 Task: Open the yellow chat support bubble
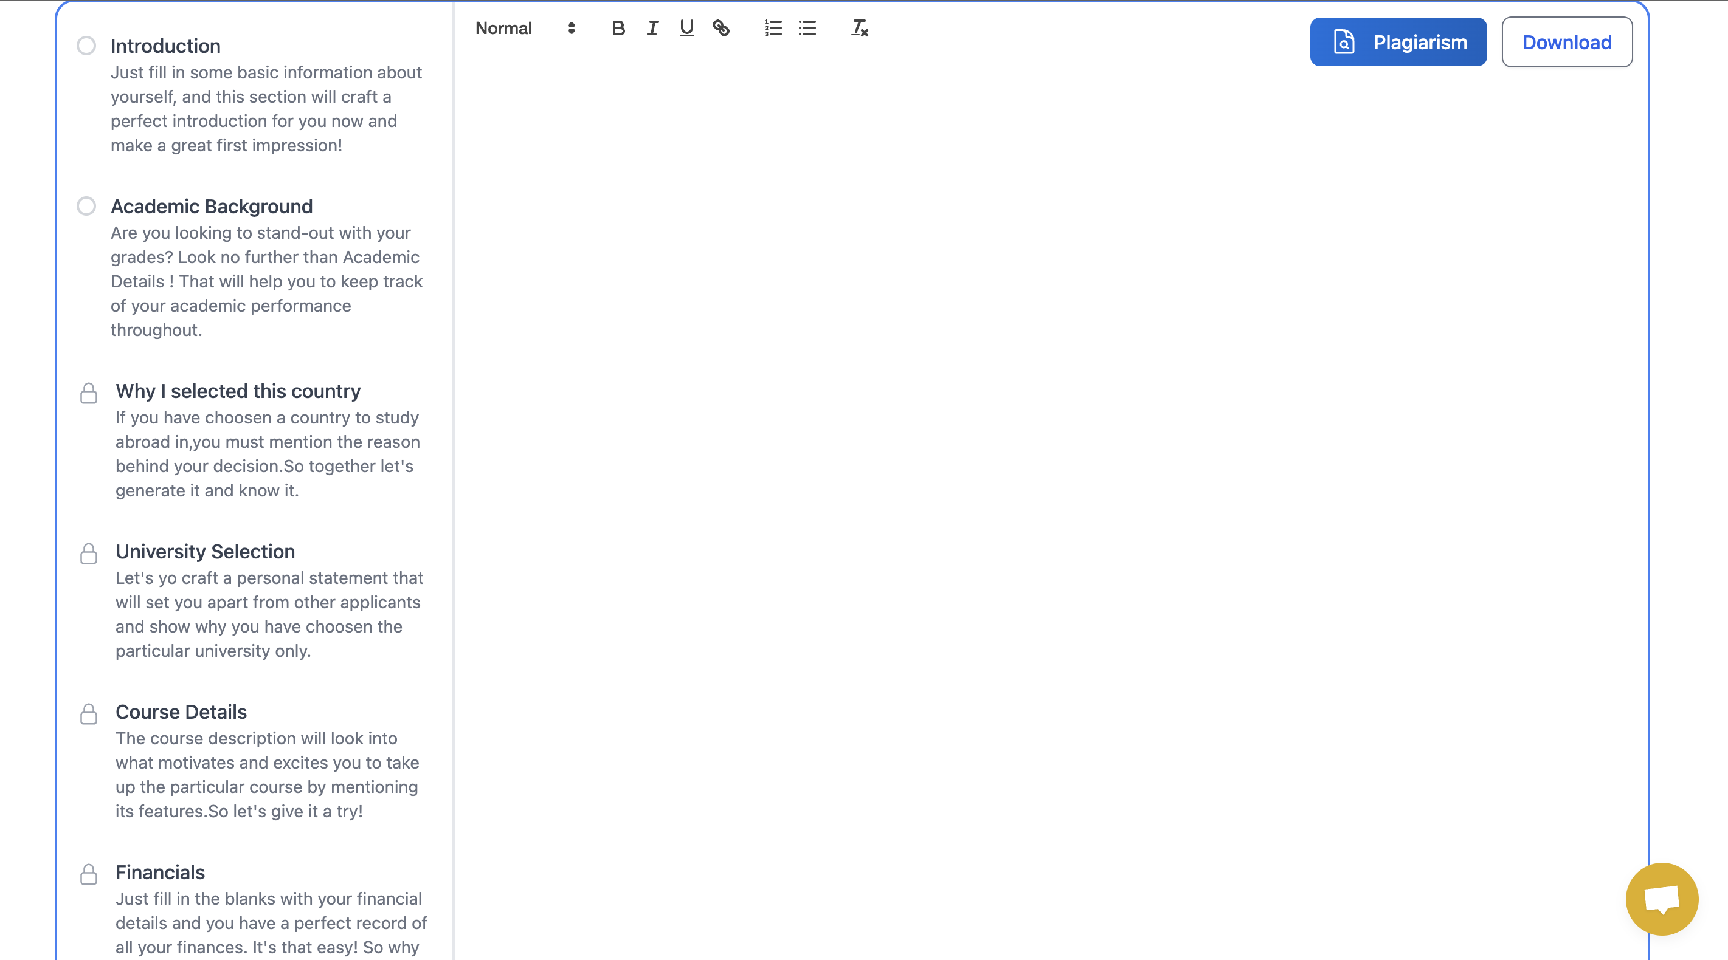[1662, 899]
